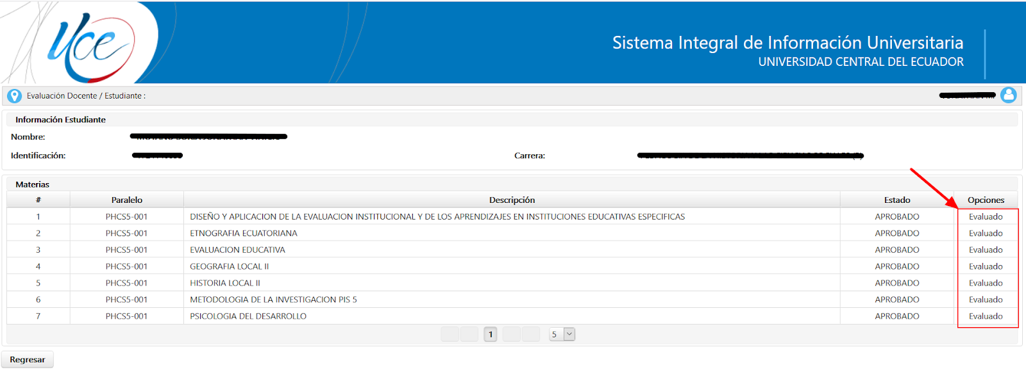Viewport: 1026px width, 386px height.
Task: Open the user profile avatar icon
Action: tap(1009, 95)
